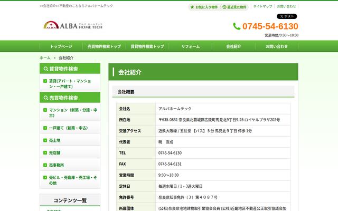Click the FAX value 0745-54-6131

(x=170, y=164)
